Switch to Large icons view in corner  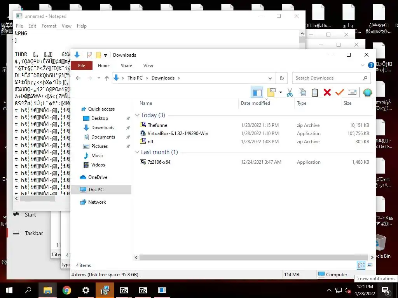370,265
